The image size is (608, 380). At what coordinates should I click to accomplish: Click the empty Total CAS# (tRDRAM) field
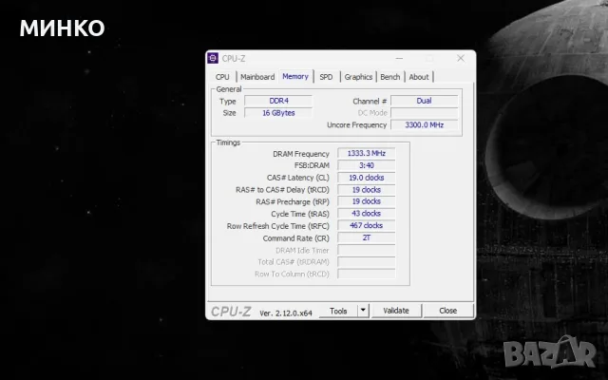[367, 262]
